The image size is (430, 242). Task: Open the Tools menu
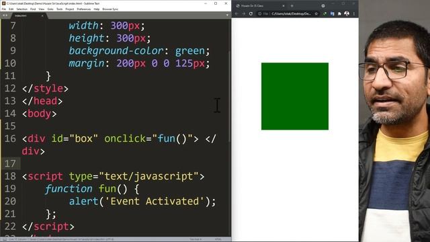click(x=60, y=9)
